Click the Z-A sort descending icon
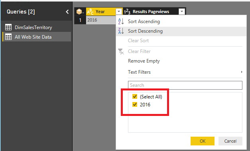 tap(121, 31)
